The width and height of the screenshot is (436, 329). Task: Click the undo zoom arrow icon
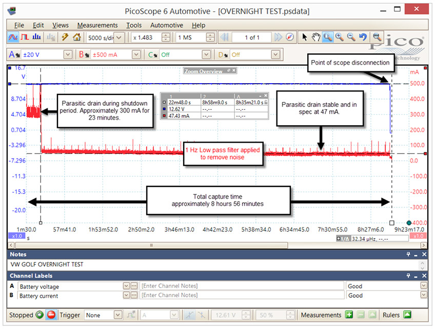tap(363, 37)
